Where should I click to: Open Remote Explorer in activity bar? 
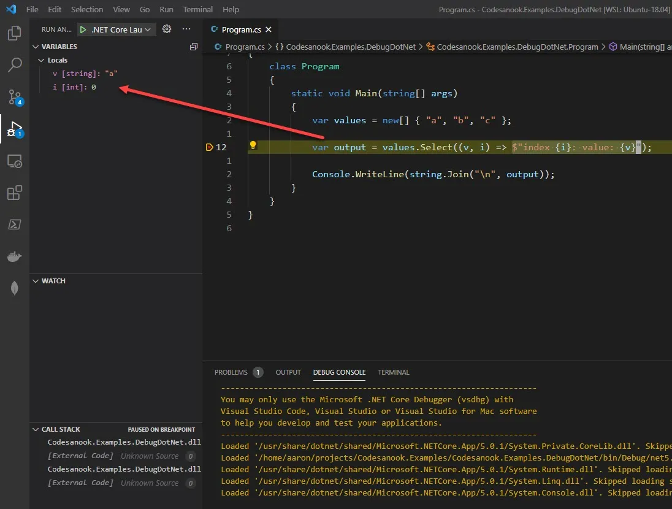15,161
